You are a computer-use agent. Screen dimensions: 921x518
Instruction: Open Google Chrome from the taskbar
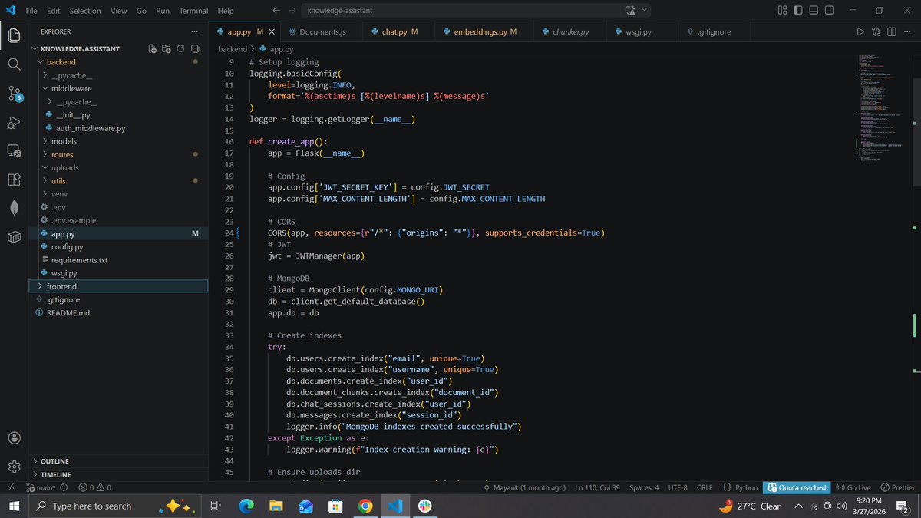pos(365,506)
